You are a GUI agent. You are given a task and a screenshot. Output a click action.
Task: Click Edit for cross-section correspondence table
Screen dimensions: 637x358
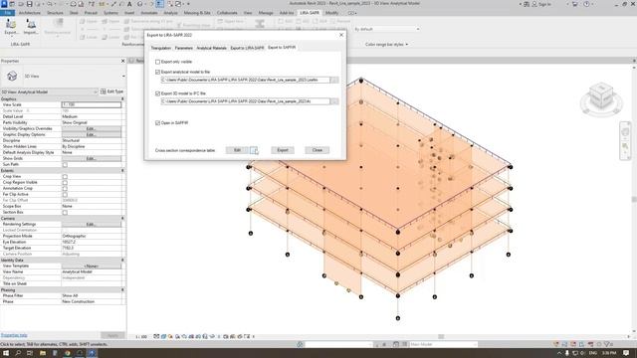coord(237,150)
